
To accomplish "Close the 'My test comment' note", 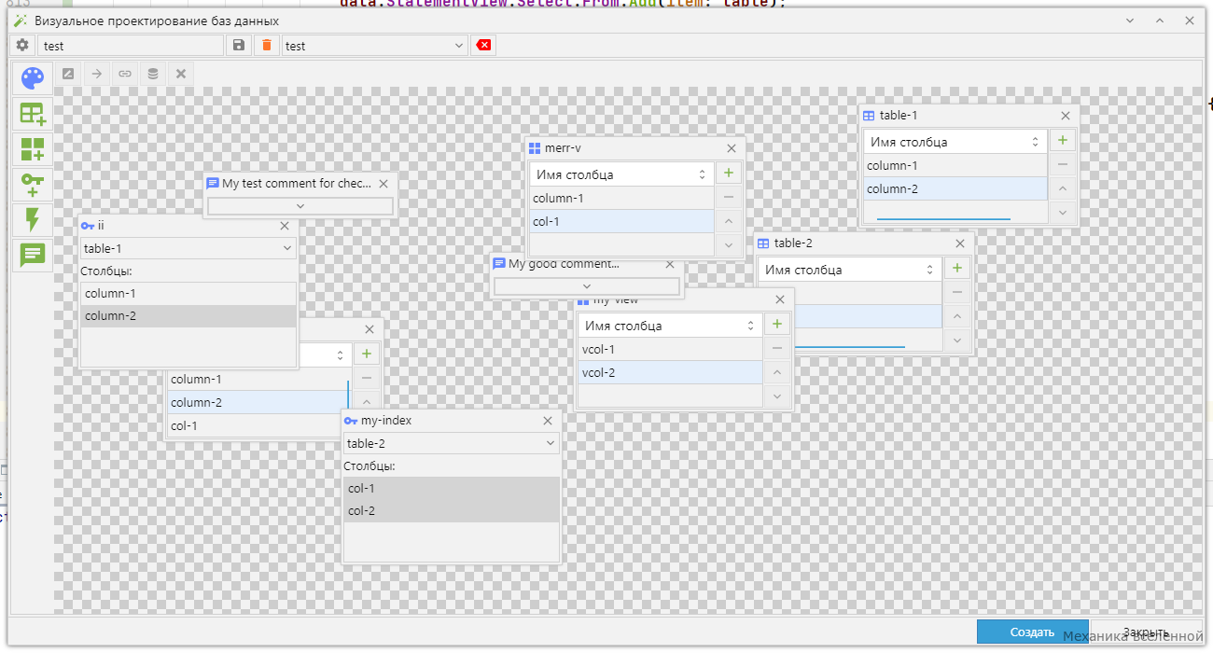I will tap(383, 184).
